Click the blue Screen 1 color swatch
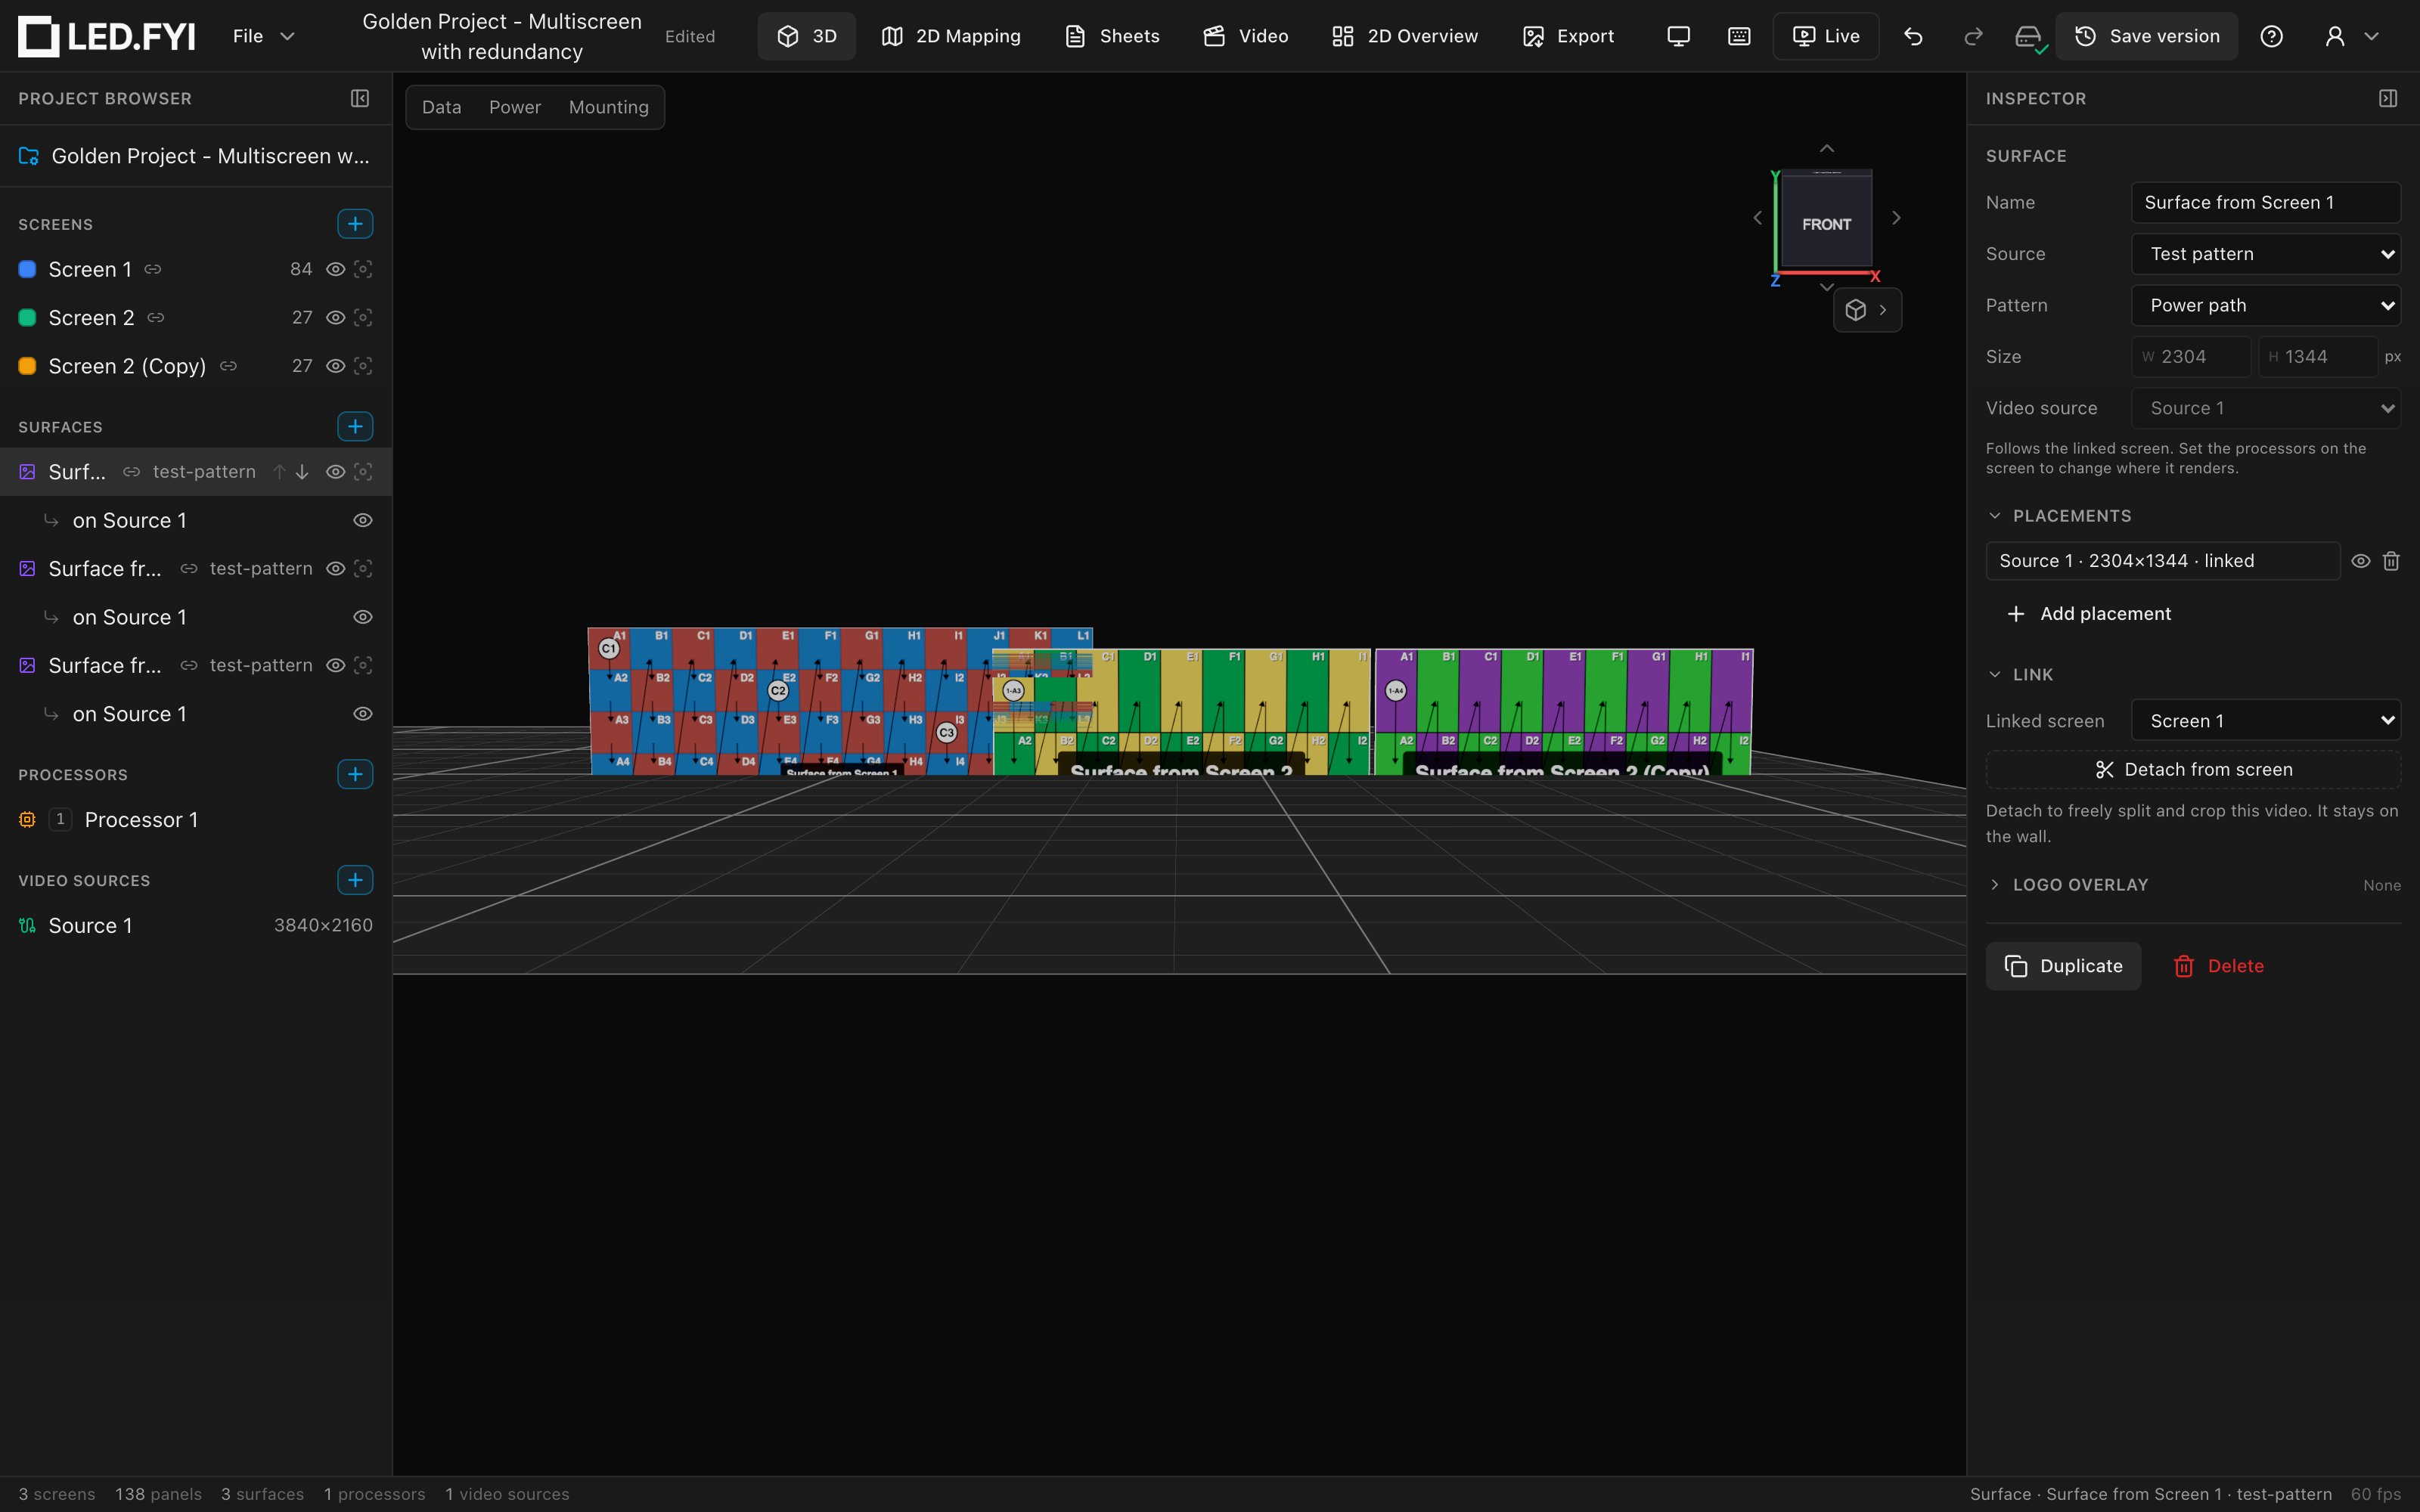This screenshot has height=1512, width=2420. 28,269
